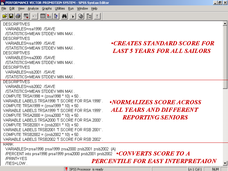Click the line VARIABLES=rsa1998 /SAVE
228x171 pixels.
(x=30, y=29)
